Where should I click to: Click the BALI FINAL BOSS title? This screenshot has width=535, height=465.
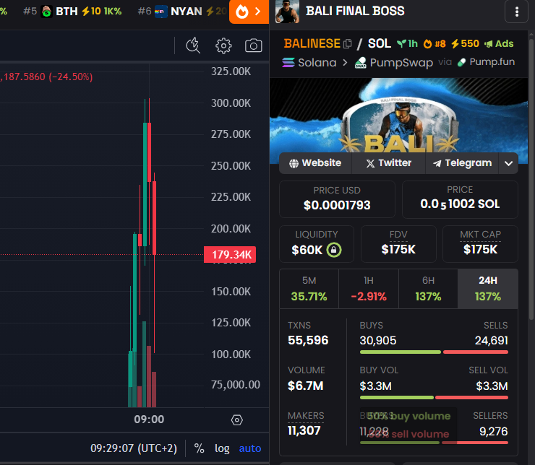tap(355, 11)
